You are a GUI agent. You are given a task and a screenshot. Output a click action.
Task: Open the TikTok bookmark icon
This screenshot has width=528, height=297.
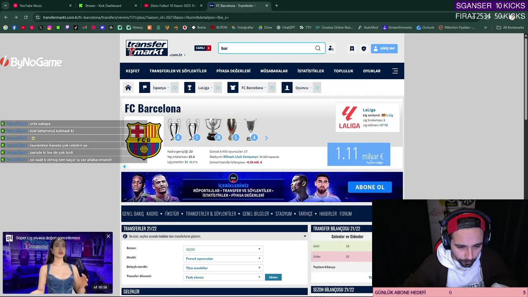pos(76,28)
